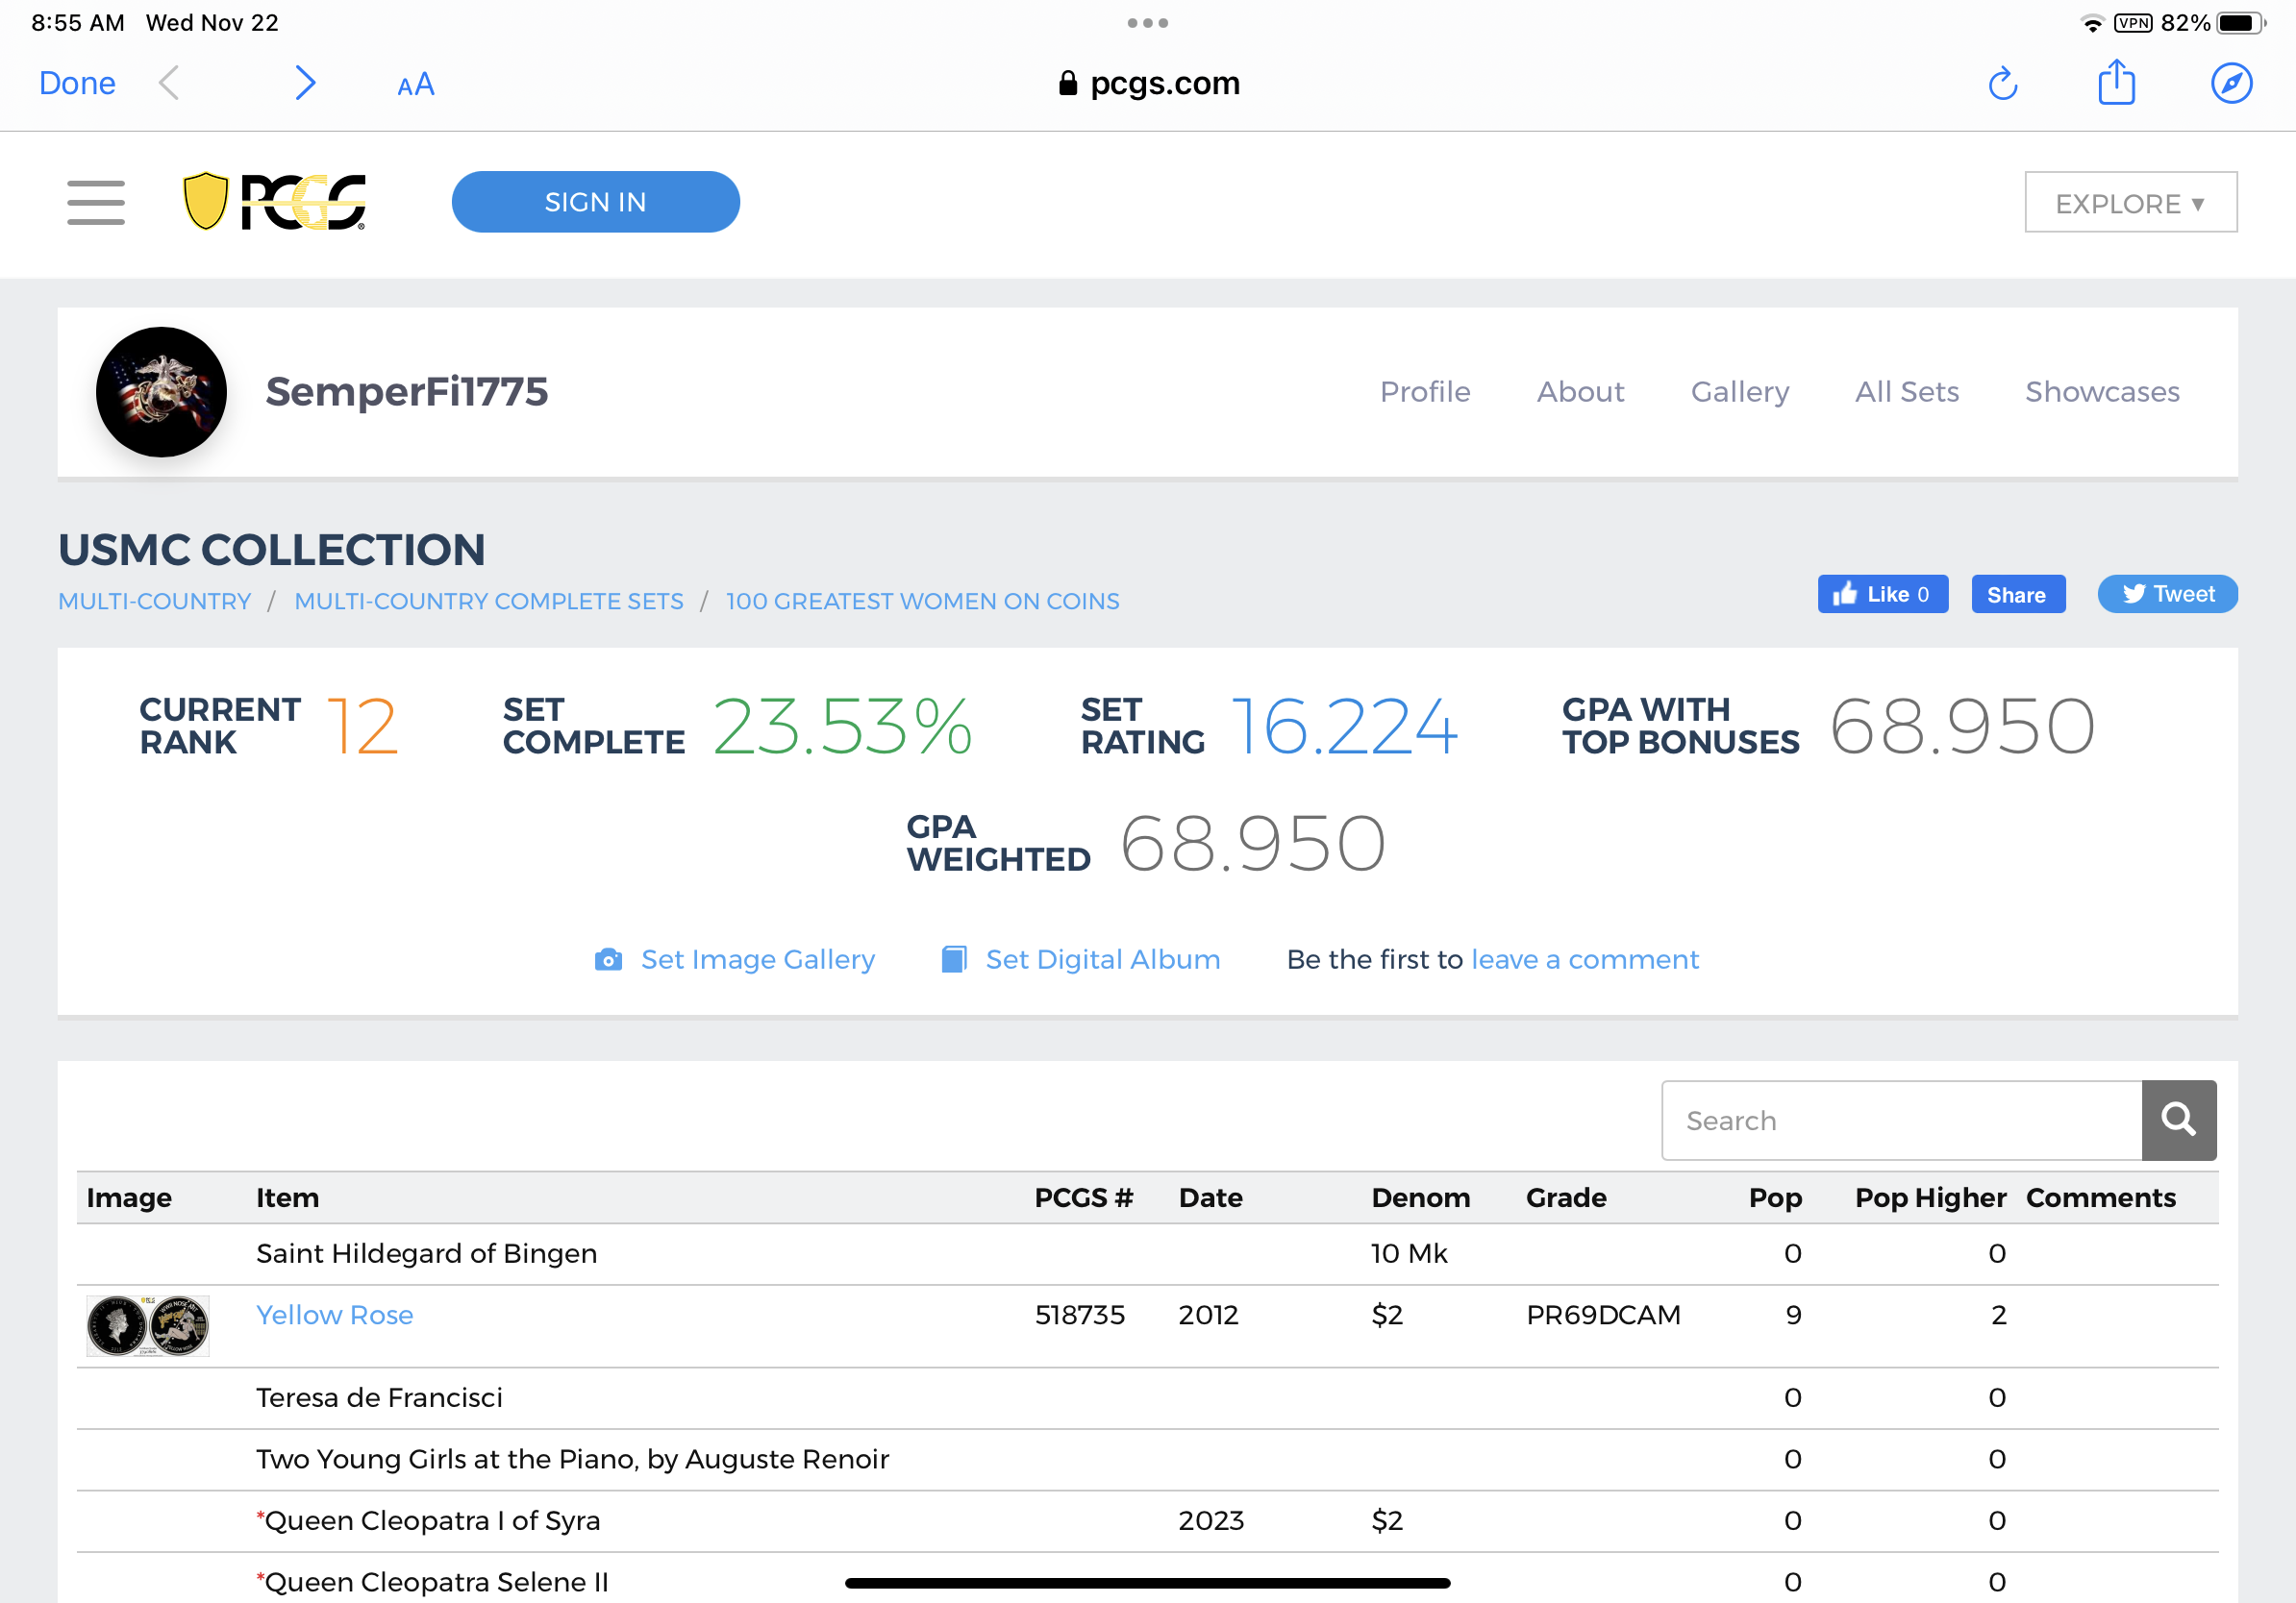Screen dimensions: 2296x1603
Task: Switch to the Gallery tab
Action: 1739,392
